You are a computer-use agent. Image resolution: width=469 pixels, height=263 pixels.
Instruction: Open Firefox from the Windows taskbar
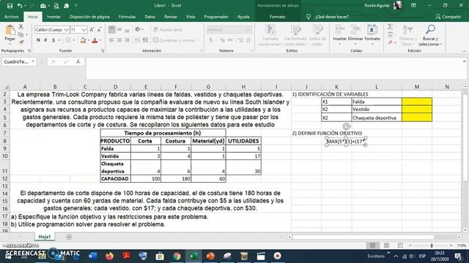pyautogui.click(x=109, y=256)
